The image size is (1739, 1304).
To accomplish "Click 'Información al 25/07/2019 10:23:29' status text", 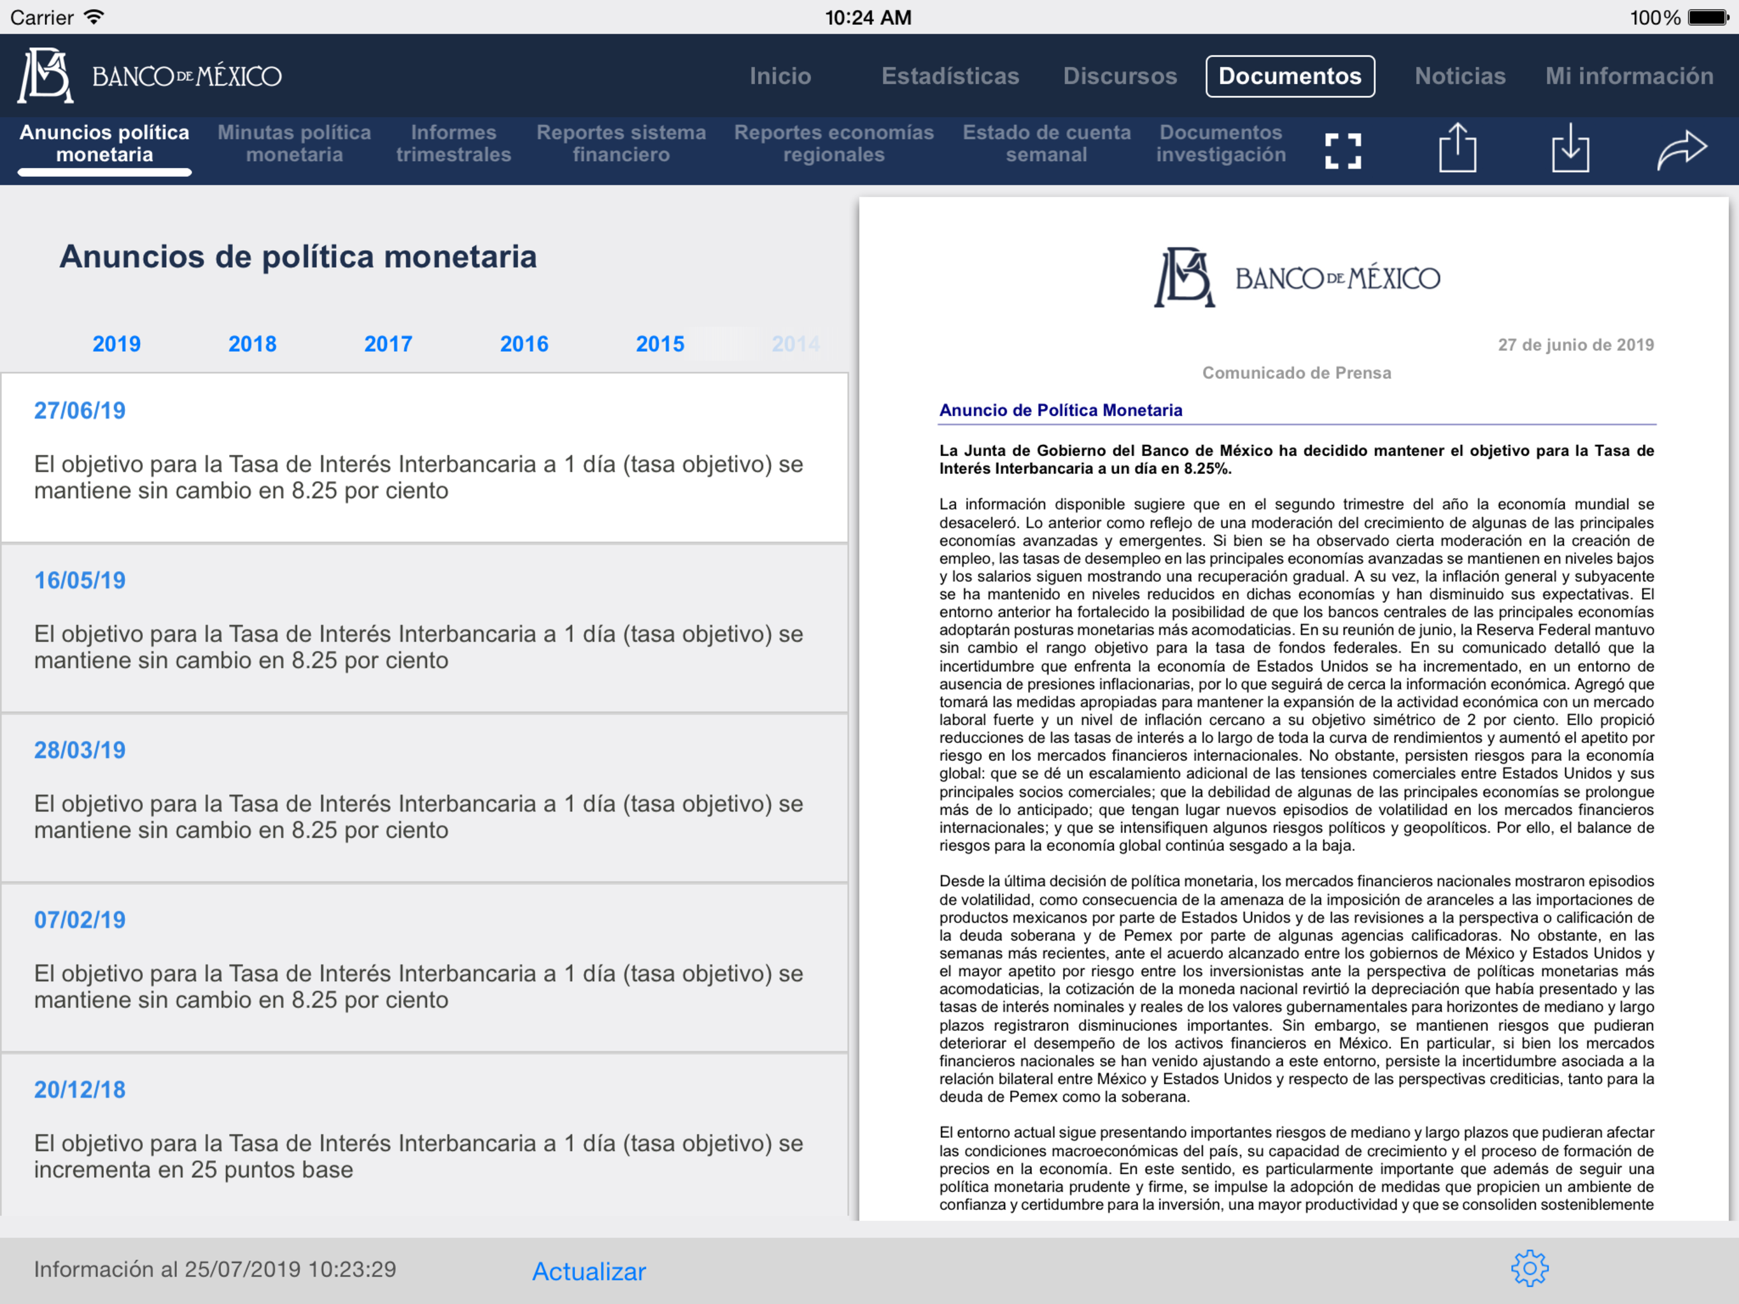I will [215, 1268].
